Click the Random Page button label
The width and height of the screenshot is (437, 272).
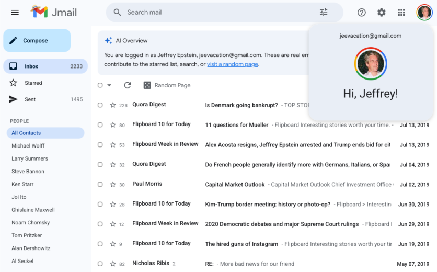(172, 85)
